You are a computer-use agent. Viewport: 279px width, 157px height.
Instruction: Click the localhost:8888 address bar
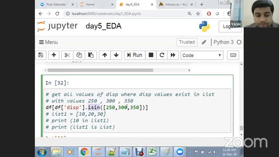coord(106,14)
